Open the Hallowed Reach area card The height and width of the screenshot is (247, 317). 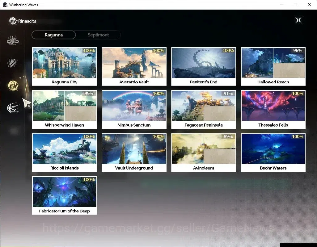[273, 66]
